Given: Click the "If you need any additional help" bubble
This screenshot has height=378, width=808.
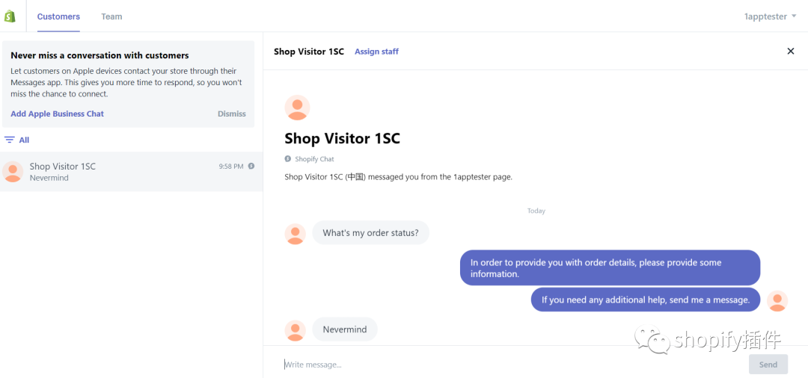Looking at the screenshot, I should (x=646, y=300).
